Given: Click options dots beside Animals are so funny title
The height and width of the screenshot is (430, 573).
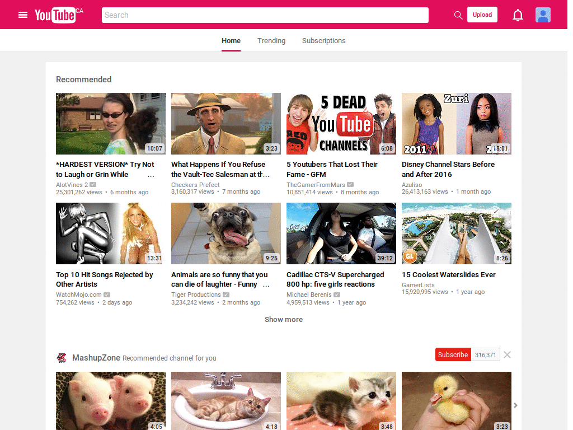Looking at the screenshot, I should coord(266,286).
